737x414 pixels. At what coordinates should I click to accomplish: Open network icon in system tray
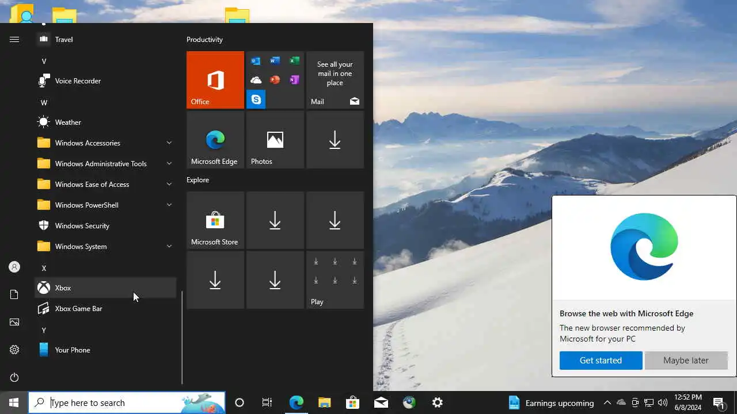pyautogui.click(x=649, y=402)
